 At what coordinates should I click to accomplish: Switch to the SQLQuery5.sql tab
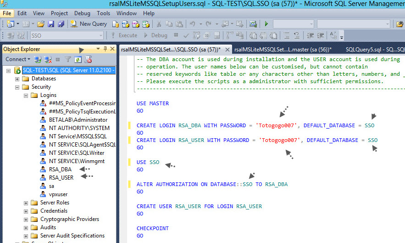375,50
